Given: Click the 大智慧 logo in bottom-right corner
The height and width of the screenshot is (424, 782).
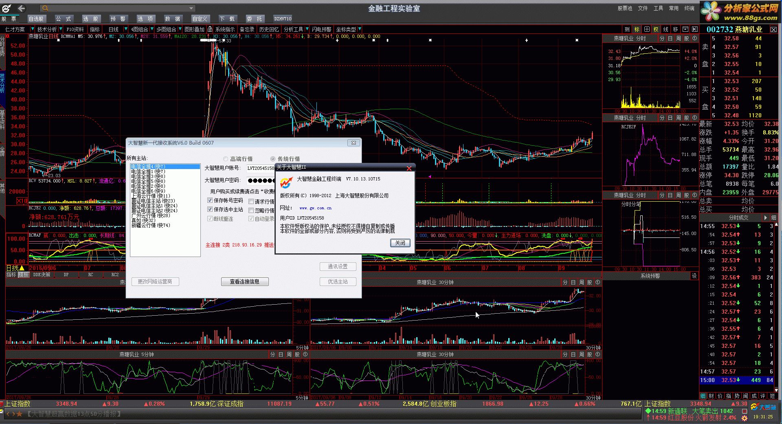Looking at the screenshot, I should tap(764, 407).
